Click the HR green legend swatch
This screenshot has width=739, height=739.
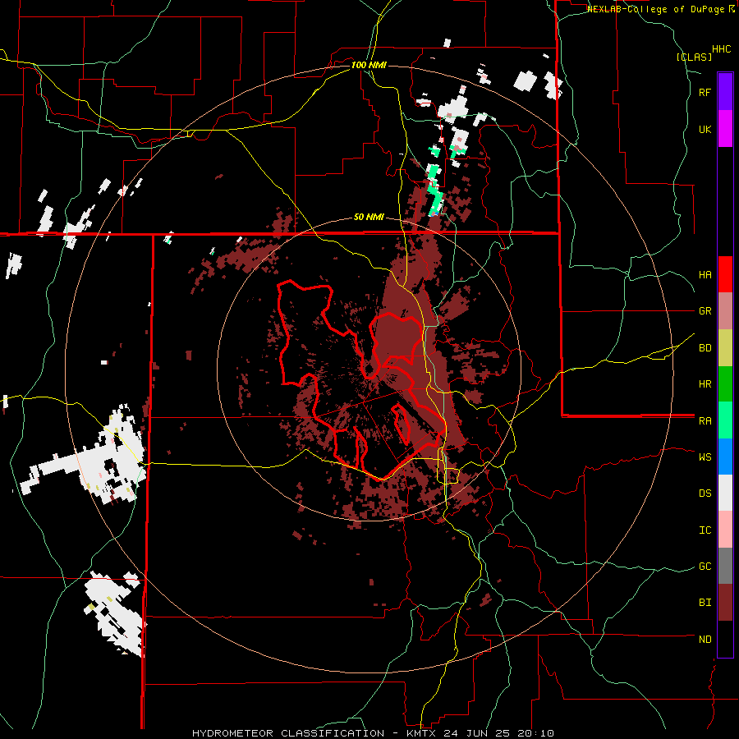(725, 384)
